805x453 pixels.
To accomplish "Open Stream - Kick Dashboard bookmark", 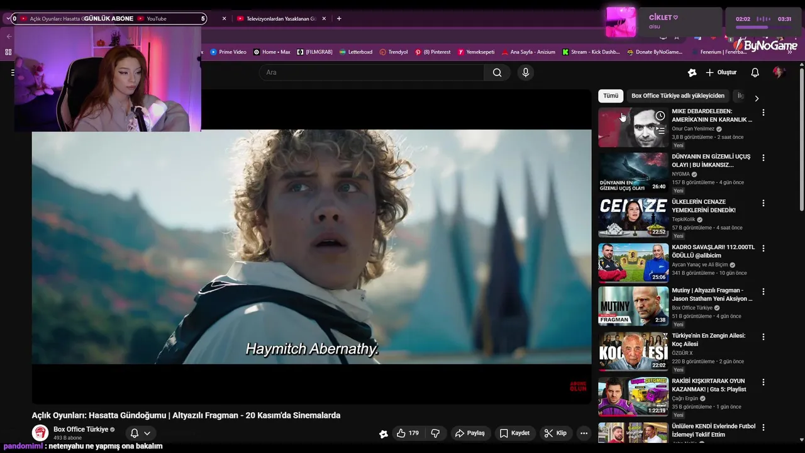I will 591,52.
